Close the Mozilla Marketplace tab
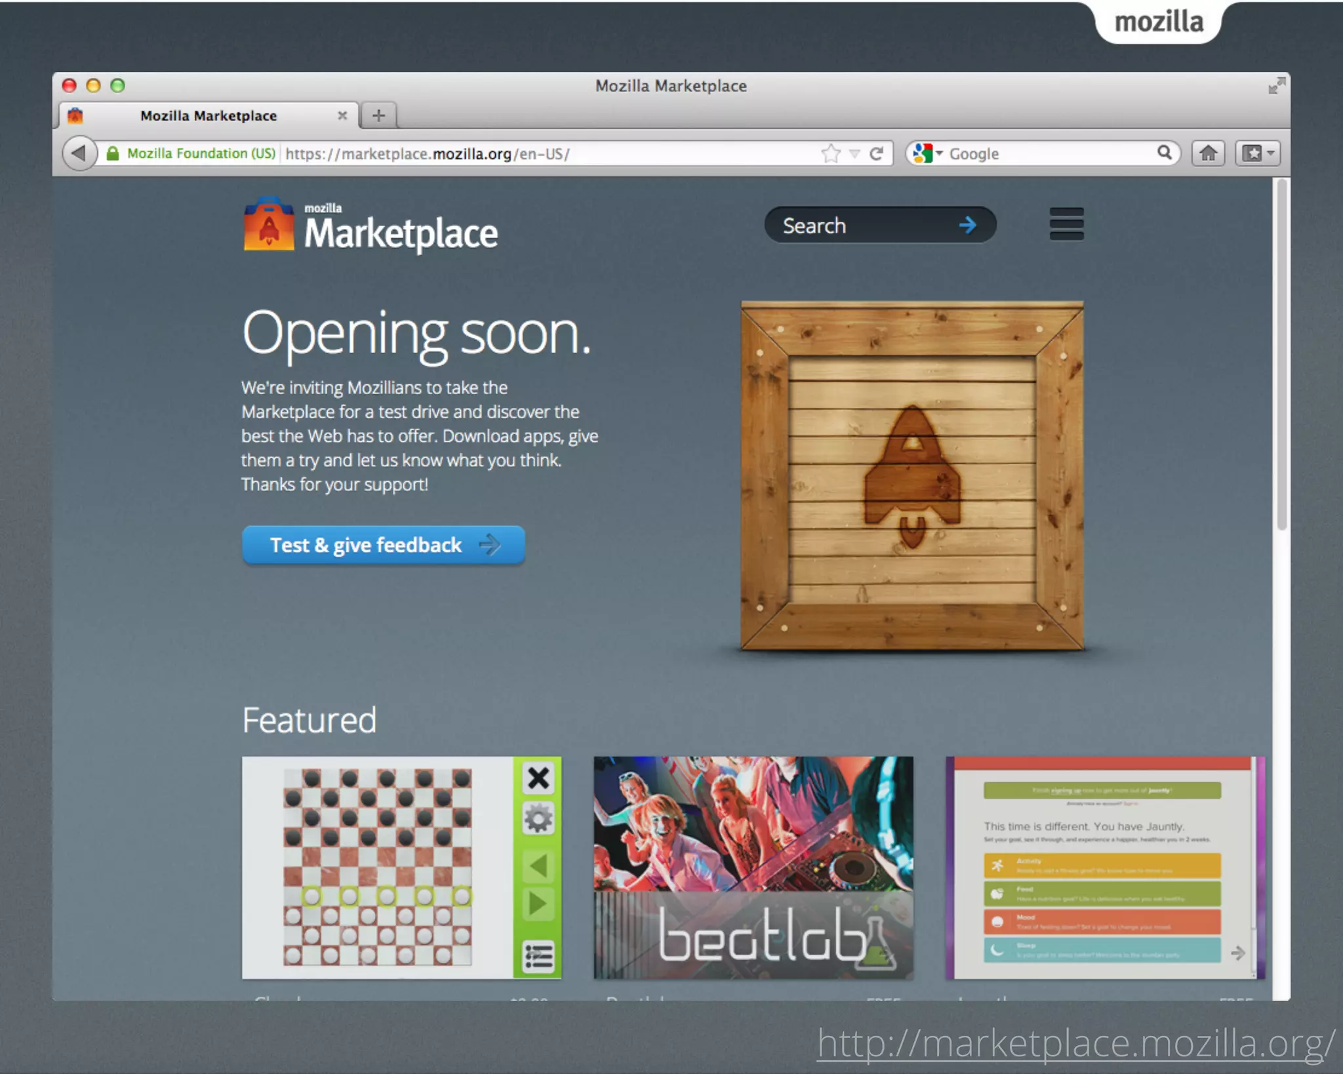This screenshot has width=1343, height=1074. [x=342, y=115]
